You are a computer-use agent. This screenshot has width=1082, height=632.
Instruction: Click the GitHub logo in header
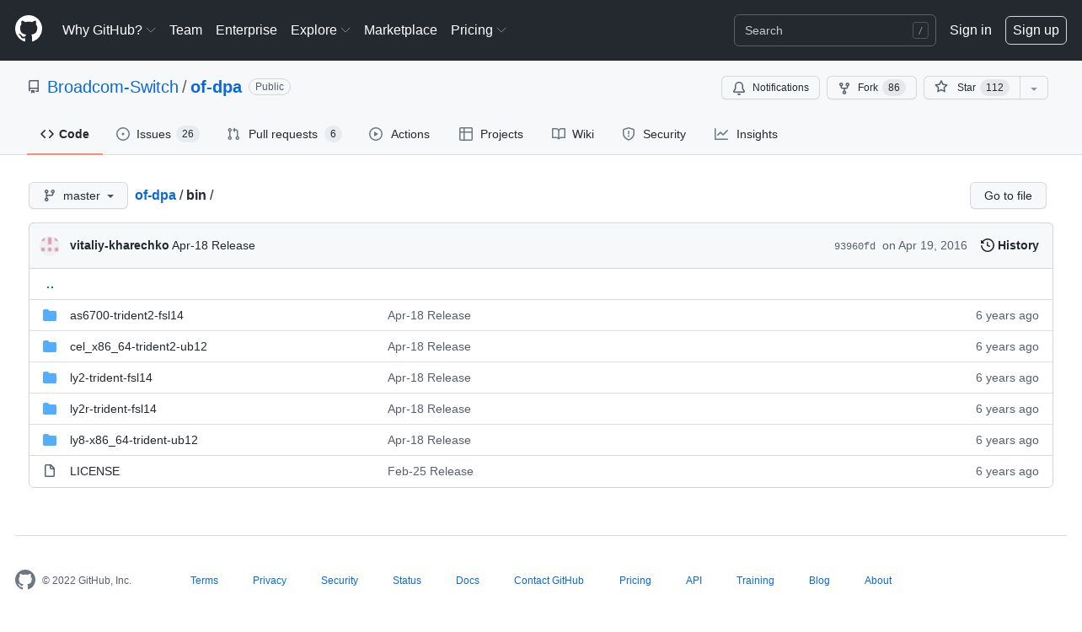pyautogui.click(x=29, y=29)
